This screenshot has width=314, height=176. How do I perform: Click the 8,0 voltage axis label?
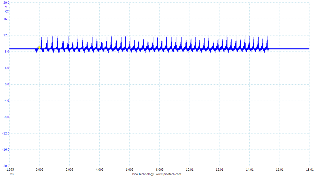[x=7, y=52]
